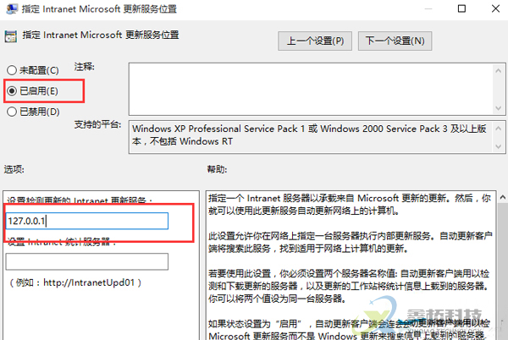Screen dimensions: 508x340
Task: Pick the 已禁用(D) radio option
Action: 12,111
